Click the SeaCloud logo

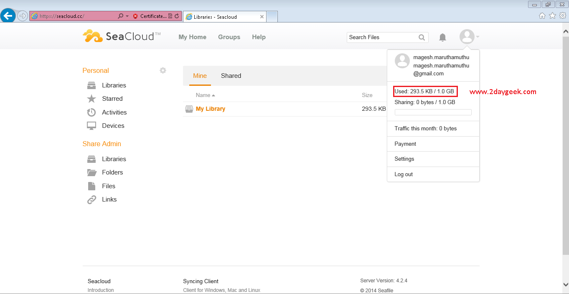[x=122, y=36]
